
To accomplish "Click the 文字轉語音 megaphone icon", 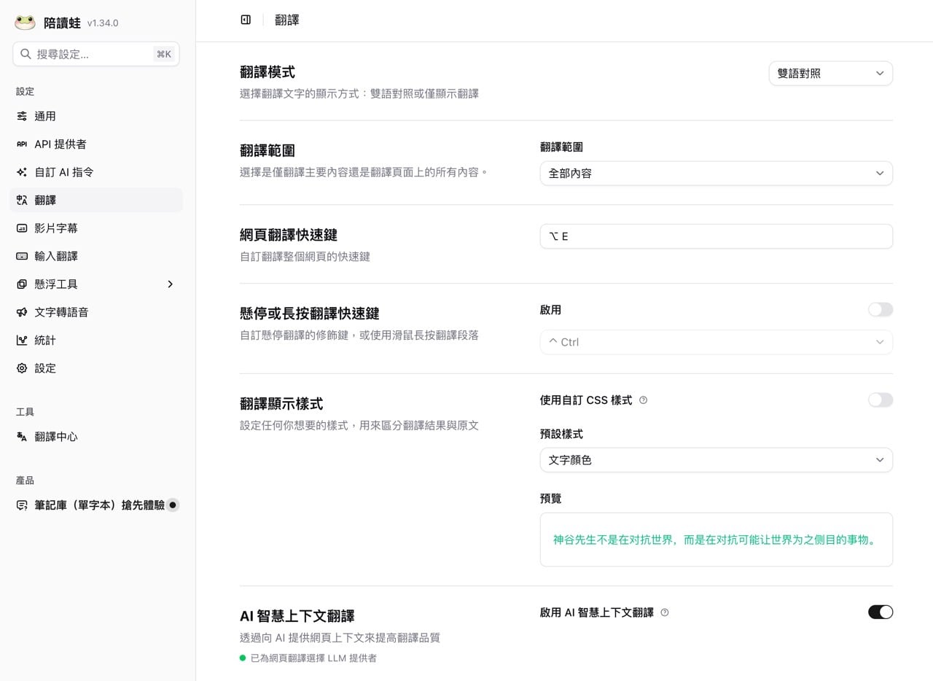I will pyautogui.click(x=22, y=312).
